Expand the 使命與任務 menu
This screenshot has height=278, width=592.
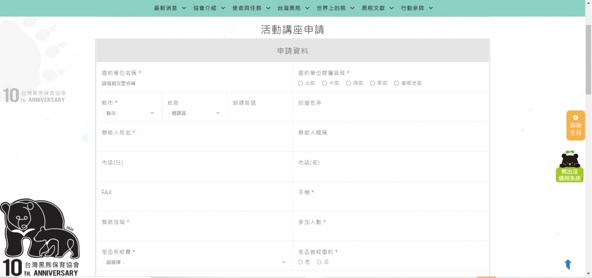(252, 8)
